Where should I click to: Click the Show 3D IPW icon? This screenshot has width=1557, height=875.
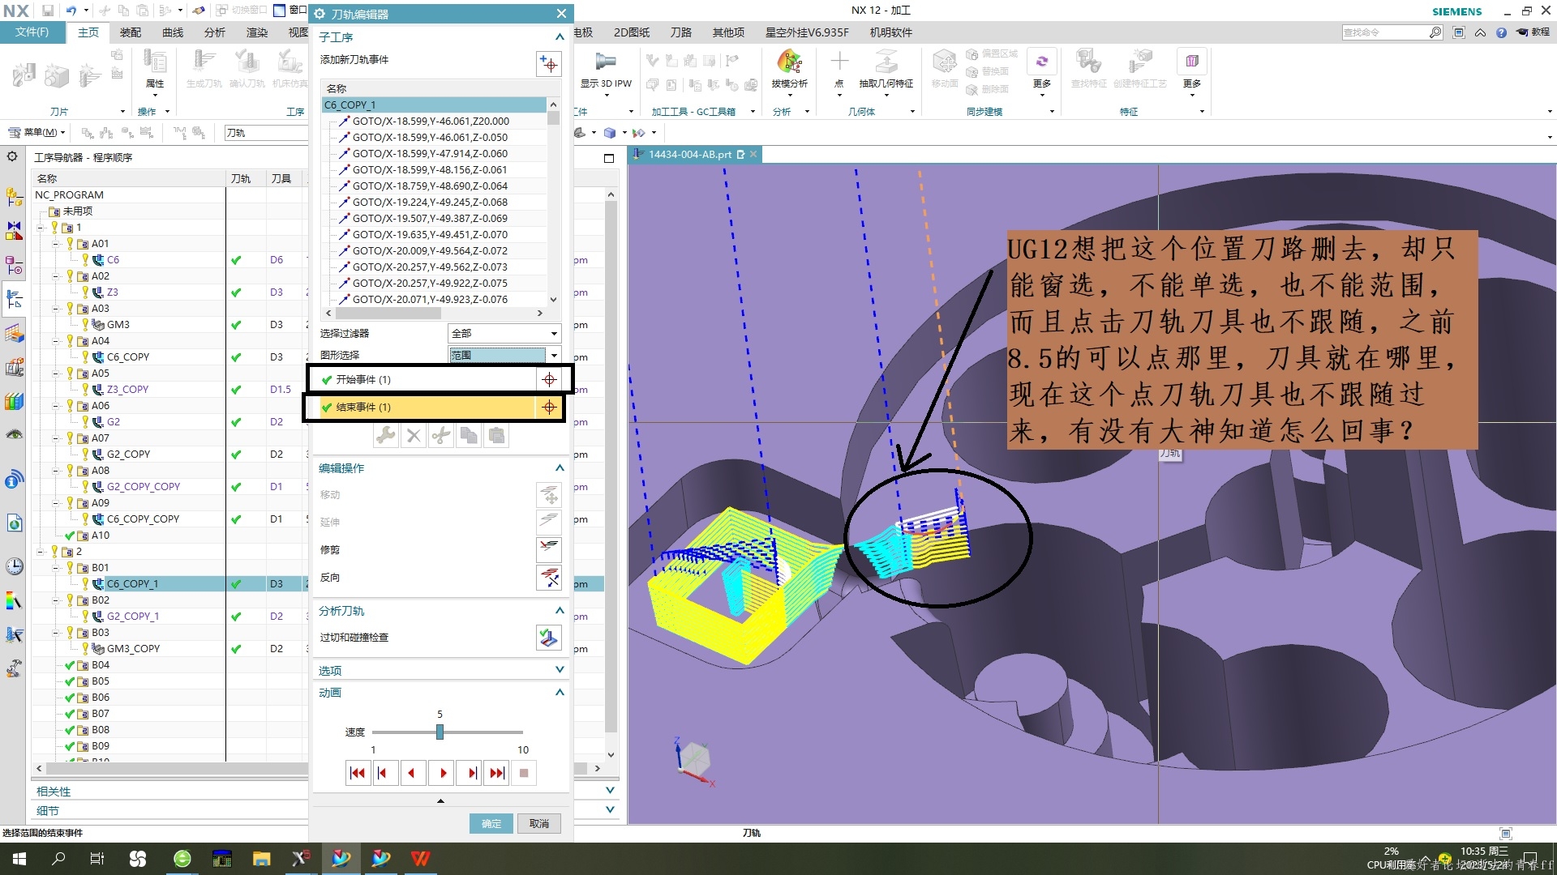pos(605,62)
